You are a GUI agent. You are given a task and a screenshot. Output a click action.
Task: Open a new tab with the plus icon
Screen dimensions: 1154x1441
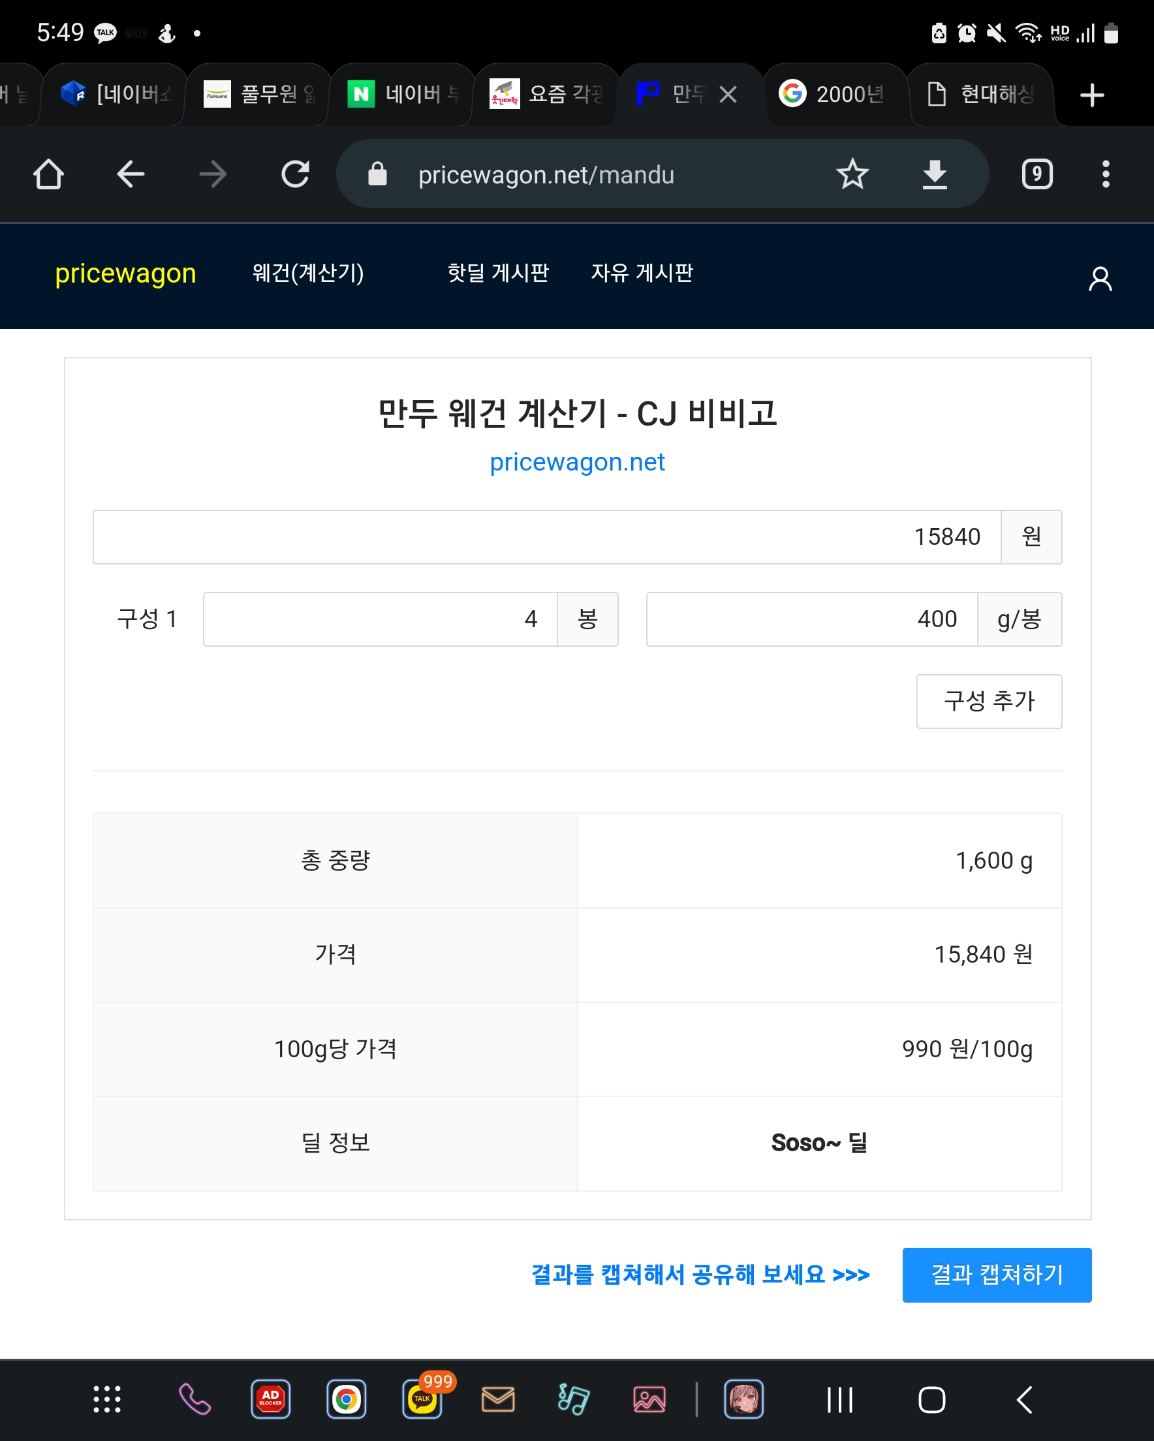pyautogui.click(x=1091, y=95)
